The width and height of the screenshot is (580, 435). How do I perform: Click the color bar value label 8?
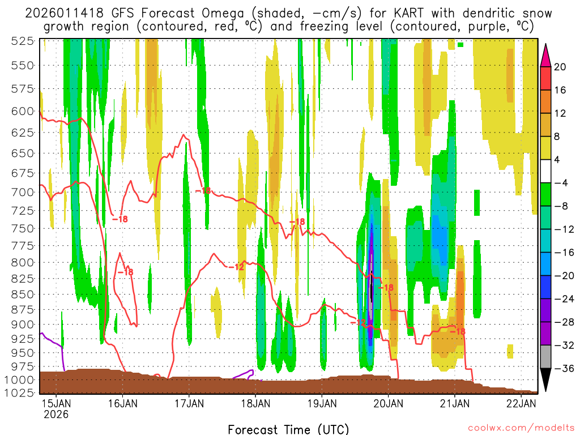click(x=557, y=137)
